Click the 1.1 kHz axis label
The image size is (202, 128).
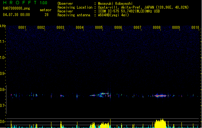3,42
